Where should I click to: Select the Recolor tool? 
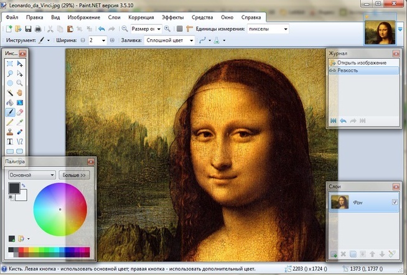coord(20,132)
